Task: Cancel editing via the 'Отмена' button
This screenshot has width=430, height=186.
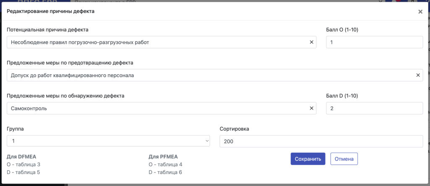Action: click(x=344, y=159)
